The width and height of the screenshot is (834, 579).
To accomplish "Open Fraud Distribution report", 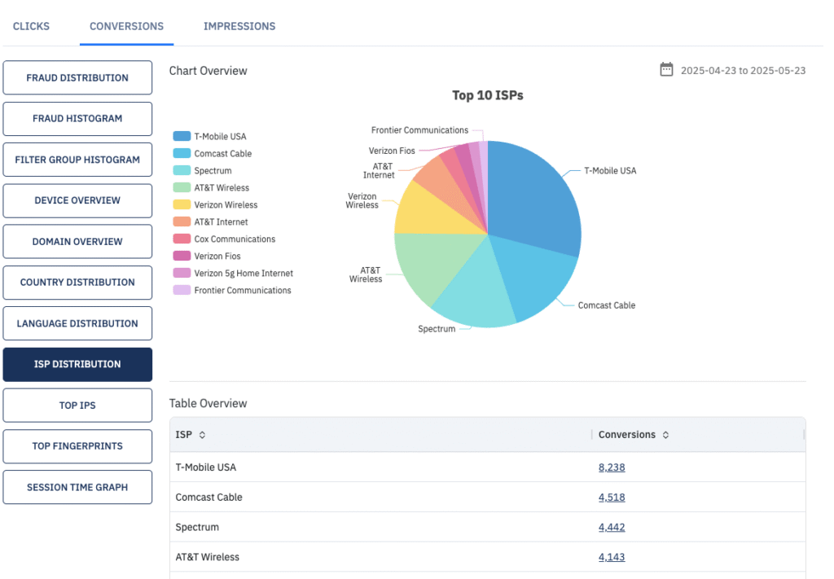I will (x=77, y=77).
